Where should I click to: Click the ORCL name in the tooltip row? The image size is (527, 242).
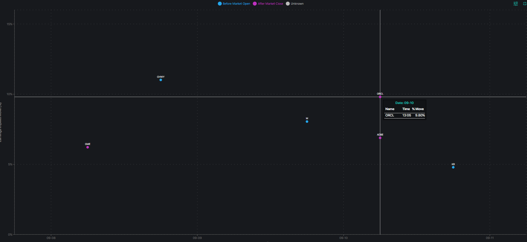tap(390, 115)
